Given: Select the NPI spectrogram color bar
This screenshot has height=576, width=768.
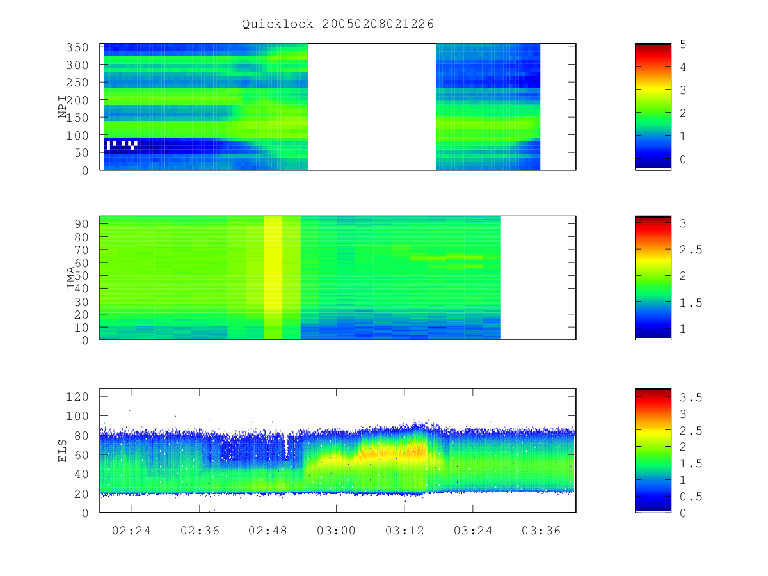Looking at the screenshot, I should pos(653,107).
